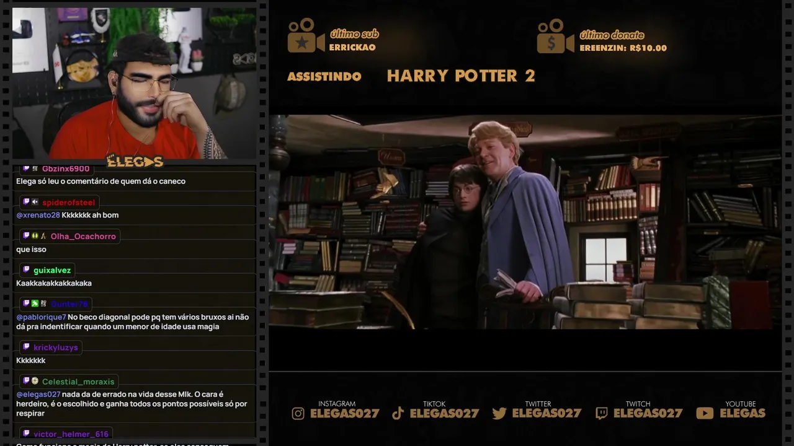The width and height of the screenshot is (794, 446).
Task: Click the ELEGAS logo under the webcam
Action: [x=135, y=162]
